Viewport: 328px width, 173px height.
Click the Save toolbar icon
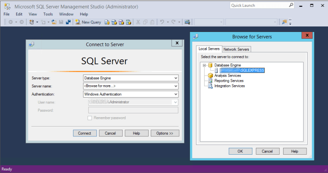pos(61,22)
